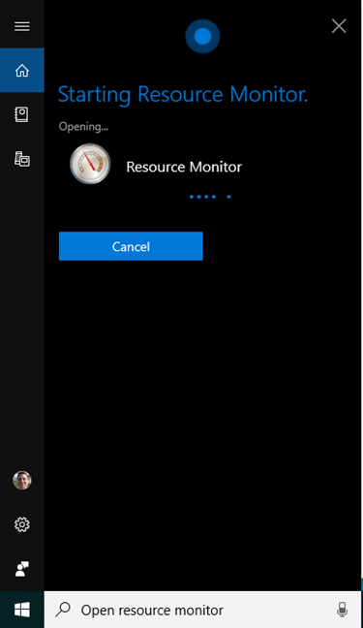Click the Starting Resource Monitor heading
363x628 pixels.
183,95
